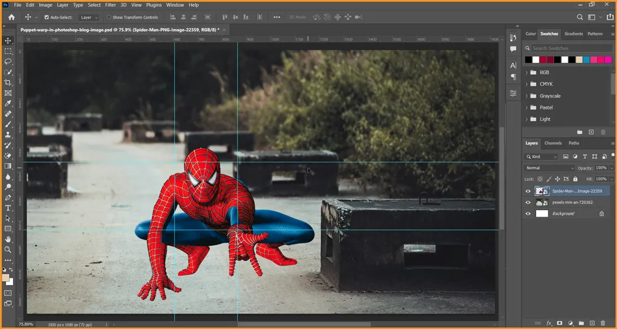Viewport: 617px width, 329px height.
Task: Hide the Background layer visibility eye
Action: (x=528, y=214)
